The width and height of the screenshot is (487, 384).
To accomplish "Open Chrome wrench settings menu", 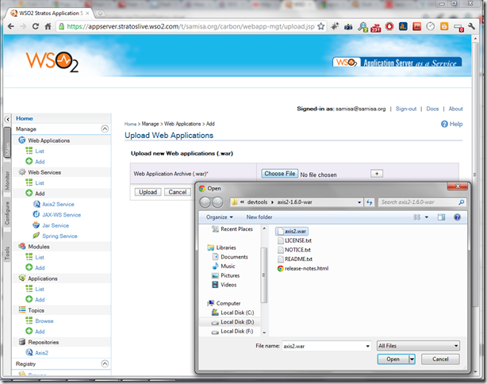I will [471, 26].
